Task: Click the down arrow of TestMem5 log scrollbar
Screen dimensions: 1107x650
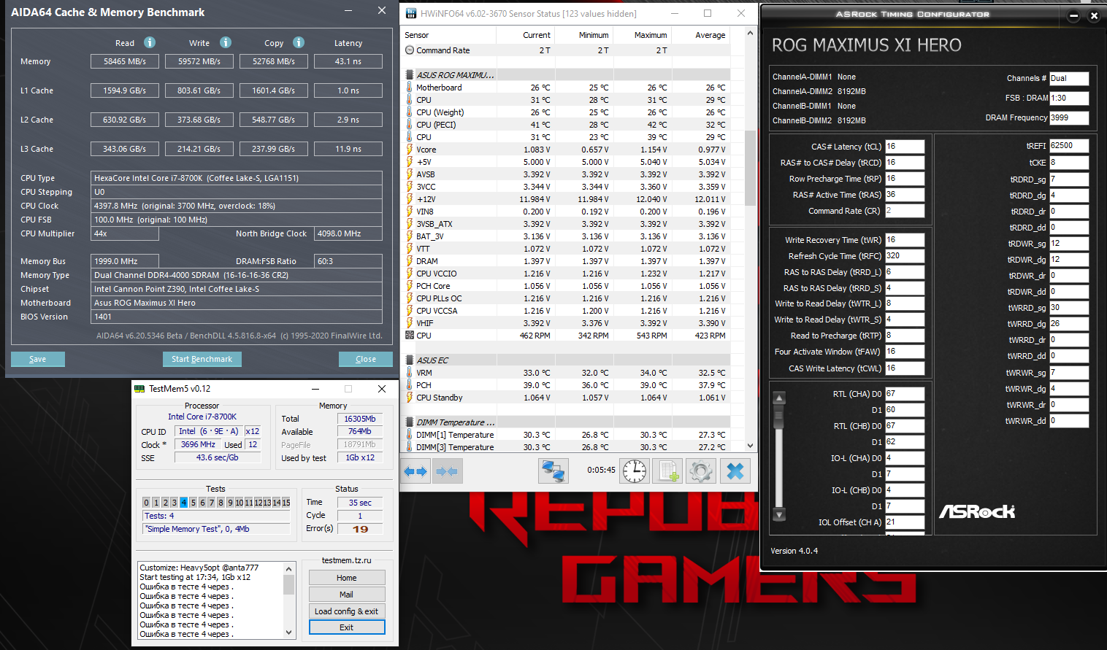Action: coord(289,632)
